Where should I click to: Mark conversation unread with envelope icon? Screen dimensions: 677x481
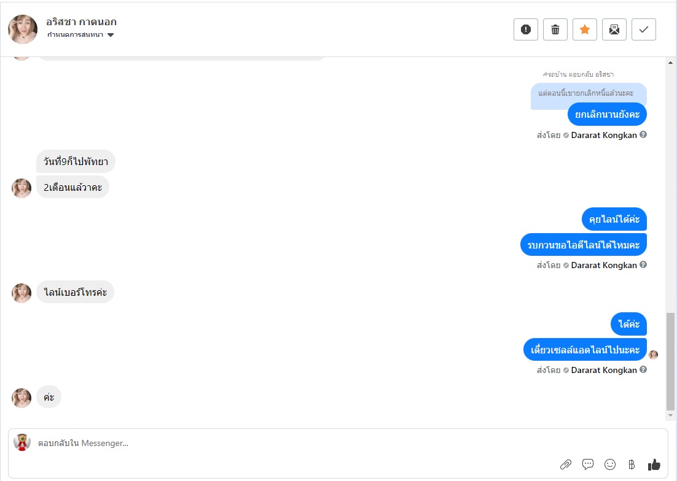click(614, 29)
